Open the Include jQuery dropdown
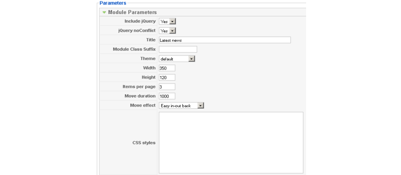The height and width of the screenshot is (175, 401). click(x=172, y=21)
